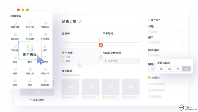The height and width of the screenshot is (112, 198).
Task: Select the fourth product image radio
Action: (x=124, y=97)
